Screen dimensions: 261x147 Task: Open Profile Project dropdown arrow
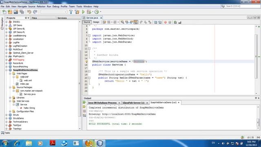tap(100, 12)
